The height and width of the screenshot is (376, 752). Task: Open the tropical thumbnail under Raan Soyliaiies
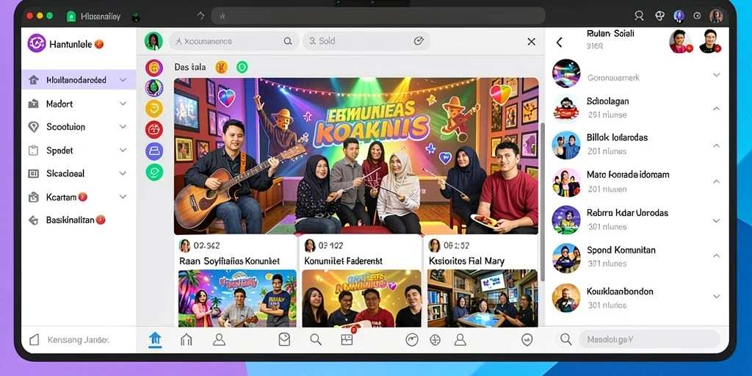click(237, 298)
